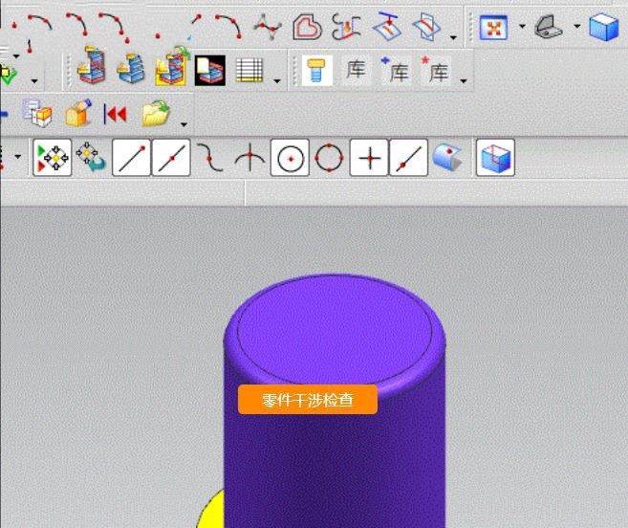628x528 pixels.
Task: Click the orange 零件干涉检查 label
Action: click(308, 400)
